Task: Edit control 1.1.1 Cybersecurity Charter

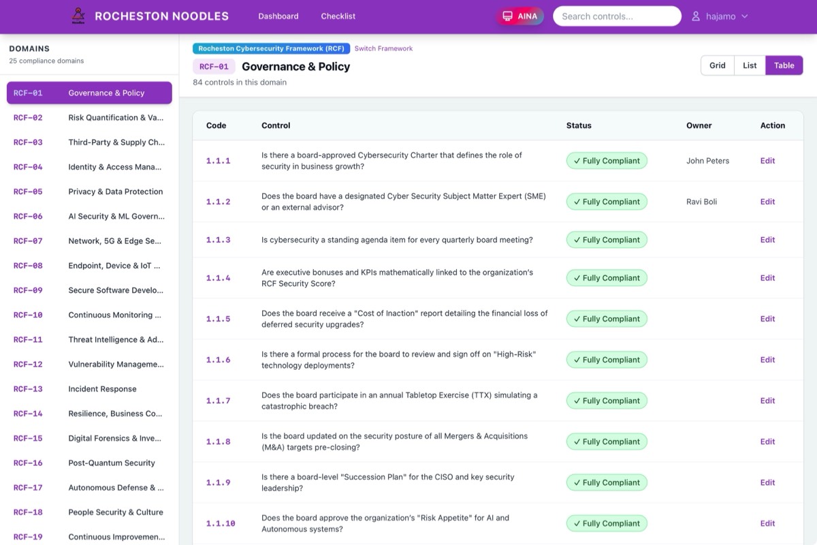Action: pos(767,161)
